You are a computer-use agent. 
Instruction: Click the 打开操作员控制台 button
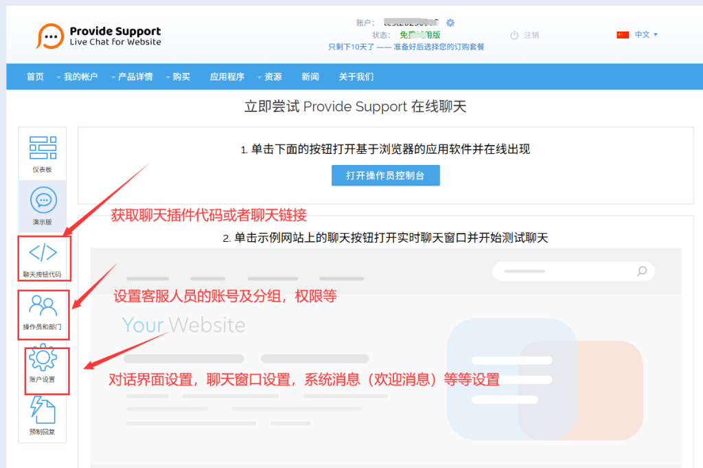coord(385,175)
